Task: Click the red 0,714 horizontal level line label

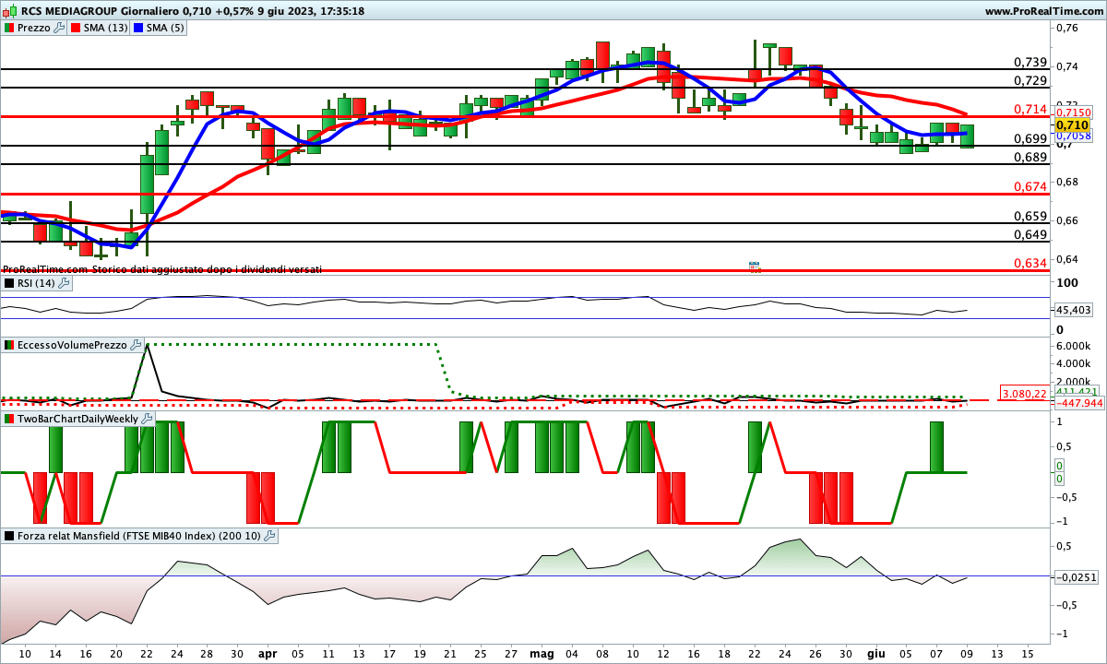Action: (x=1030, y=109)
